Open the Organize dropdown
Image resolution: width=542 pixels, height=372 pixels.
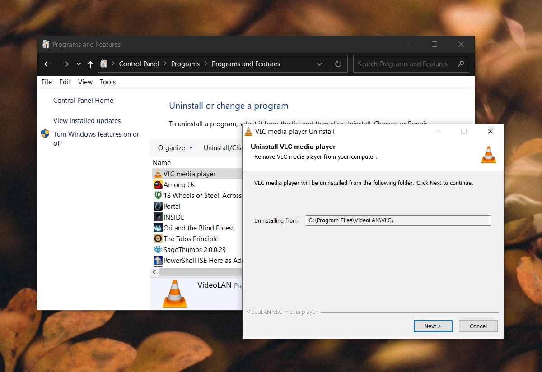pos(175,148)
